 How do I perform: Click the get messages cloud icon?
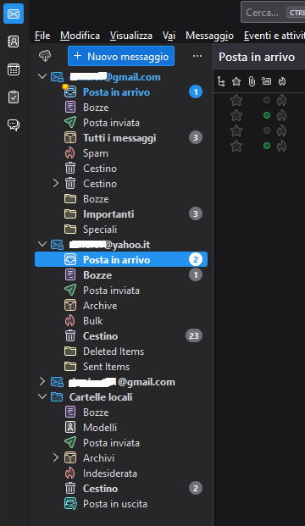click(x=45, y=56)
